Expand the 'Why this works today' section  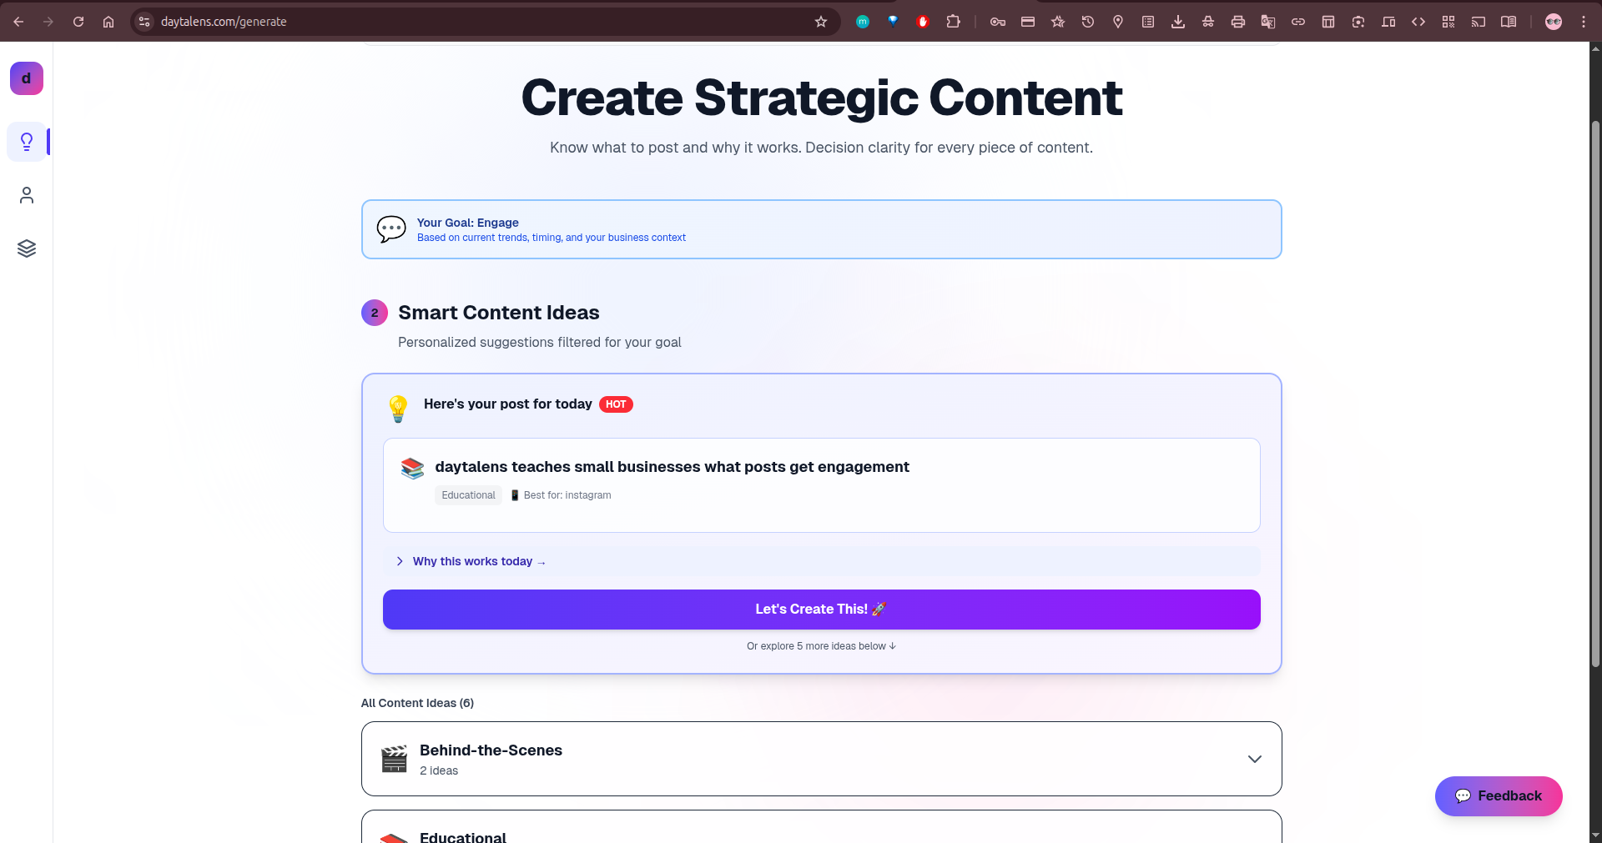(x=473, y=561)
